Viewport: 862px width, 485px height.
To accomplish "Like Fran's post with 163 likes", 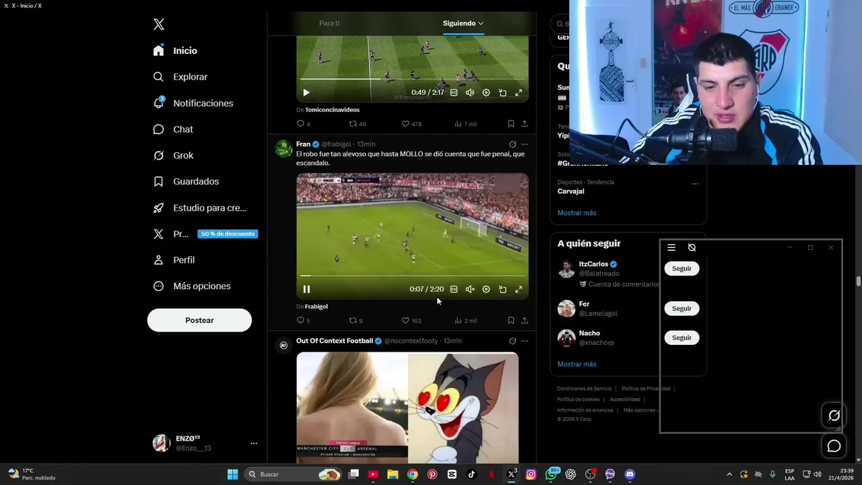I will (411, 321).
